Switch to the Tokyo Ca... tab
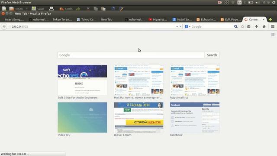 coord(87,19)
